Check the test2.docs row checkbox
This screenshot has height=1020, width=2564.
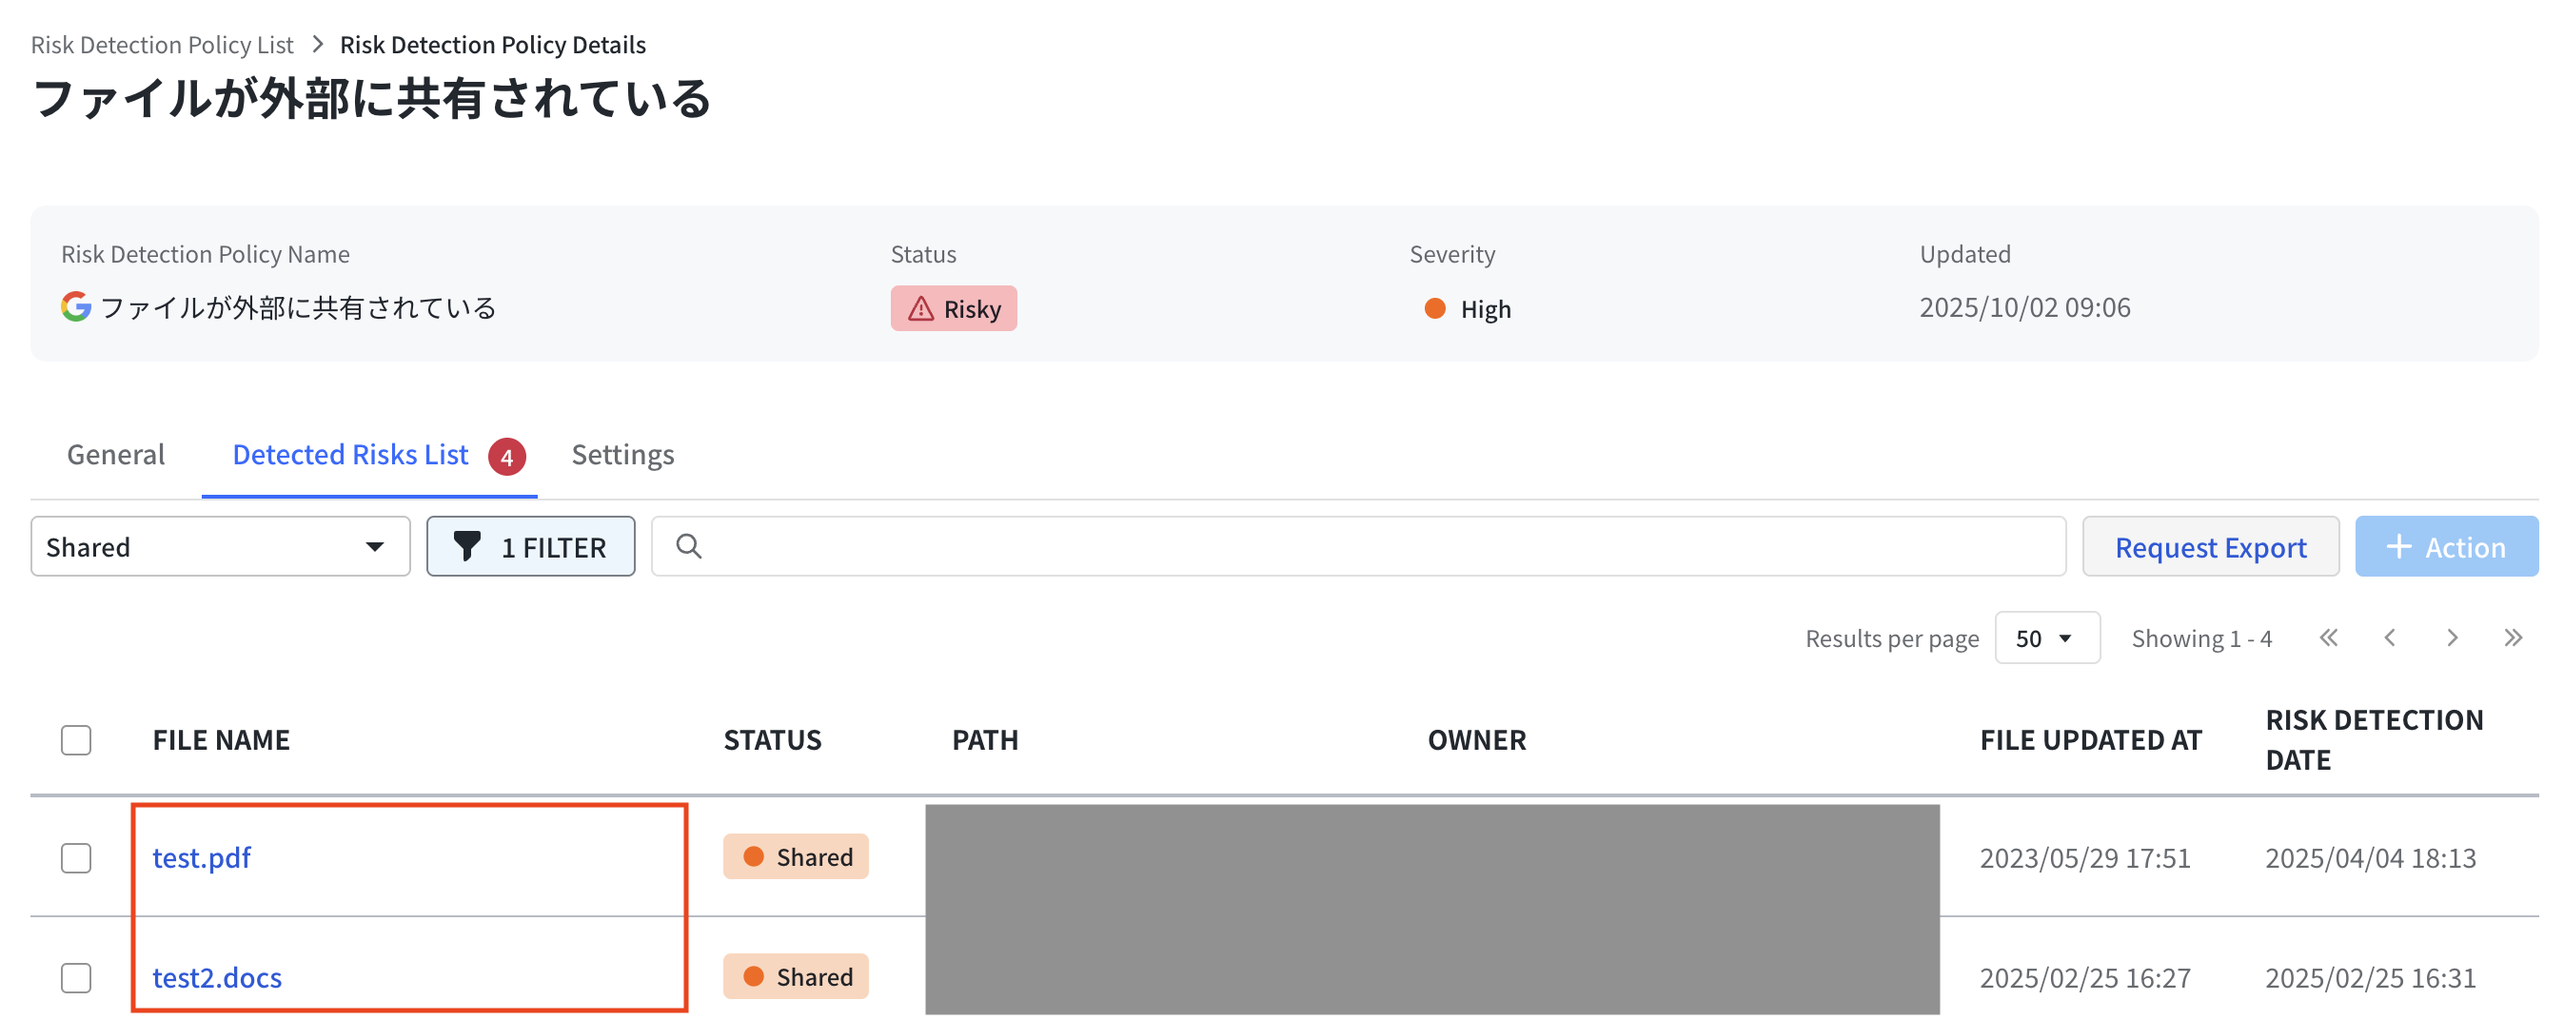click(75, 978)
